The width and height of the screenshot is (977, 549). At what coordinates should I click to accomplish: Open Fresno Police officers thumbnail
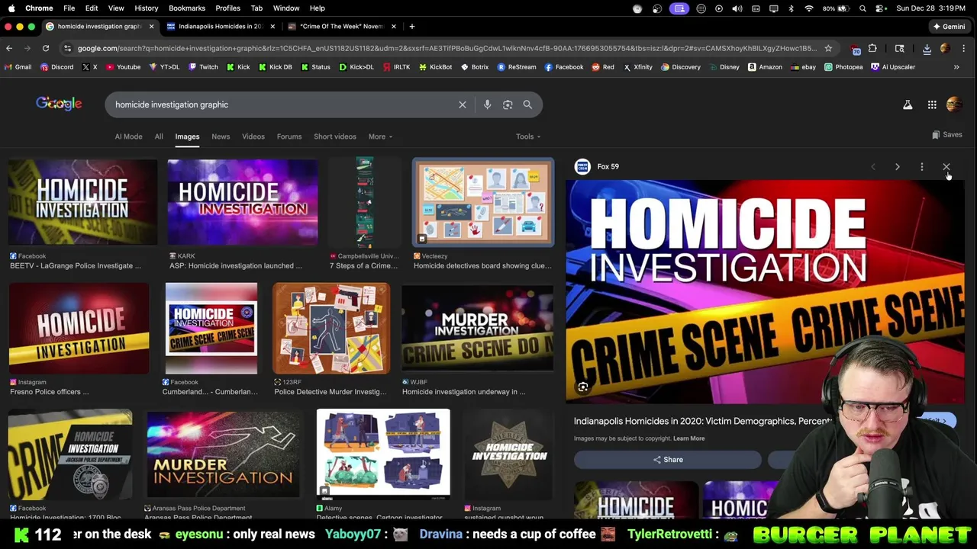tap(79, 328)
